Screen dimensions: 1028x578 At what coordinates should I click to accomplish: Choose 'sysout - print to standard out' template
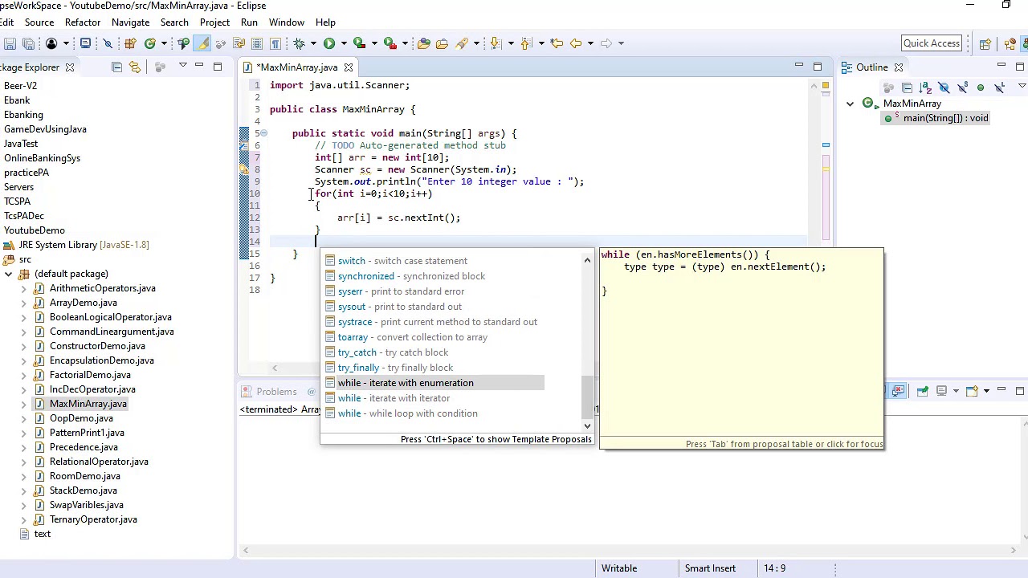pos(399,307)
